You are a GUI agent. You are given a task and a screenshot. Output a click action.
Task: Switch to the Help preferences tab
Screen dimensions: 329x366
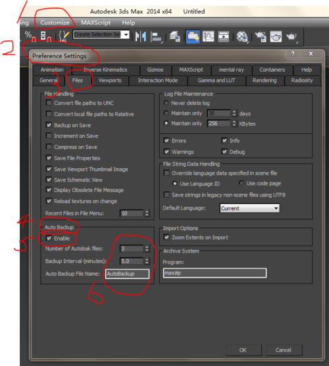click(307, 70)
